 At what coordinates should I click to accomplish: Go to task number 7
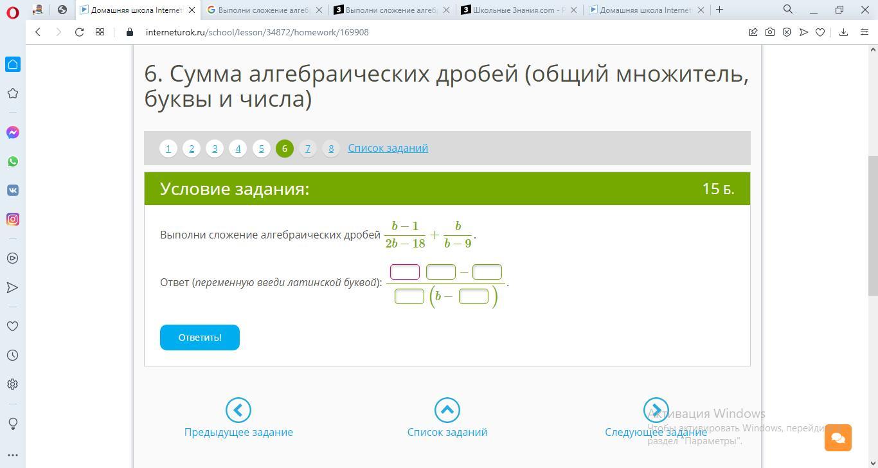[x=307, y=148]
